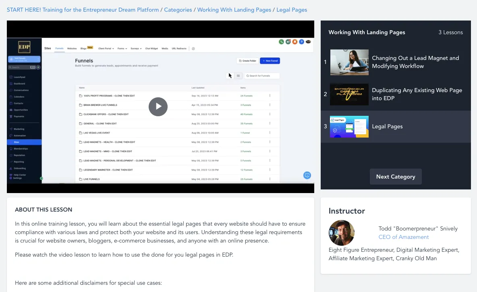Image resolution: width=477 pixels, height=292 pixels.
Task: Click paragraph starting 'In this online training lesson'
Action: (x=160, y=232)
